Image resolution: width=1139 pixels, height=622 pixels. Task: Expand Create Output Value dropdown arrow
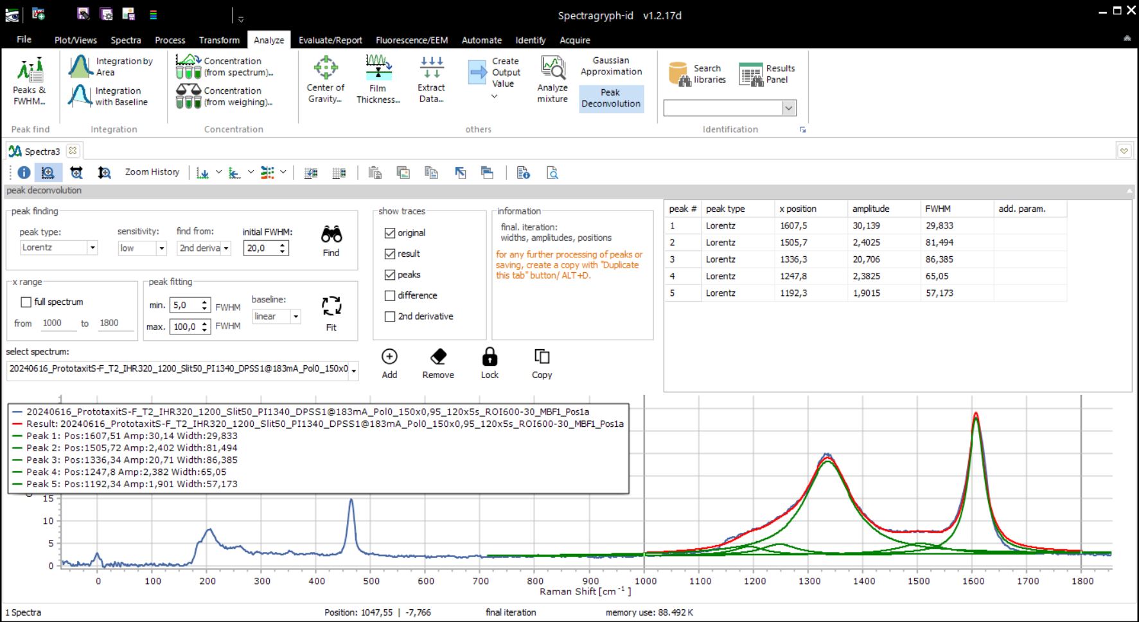(495, 96)
